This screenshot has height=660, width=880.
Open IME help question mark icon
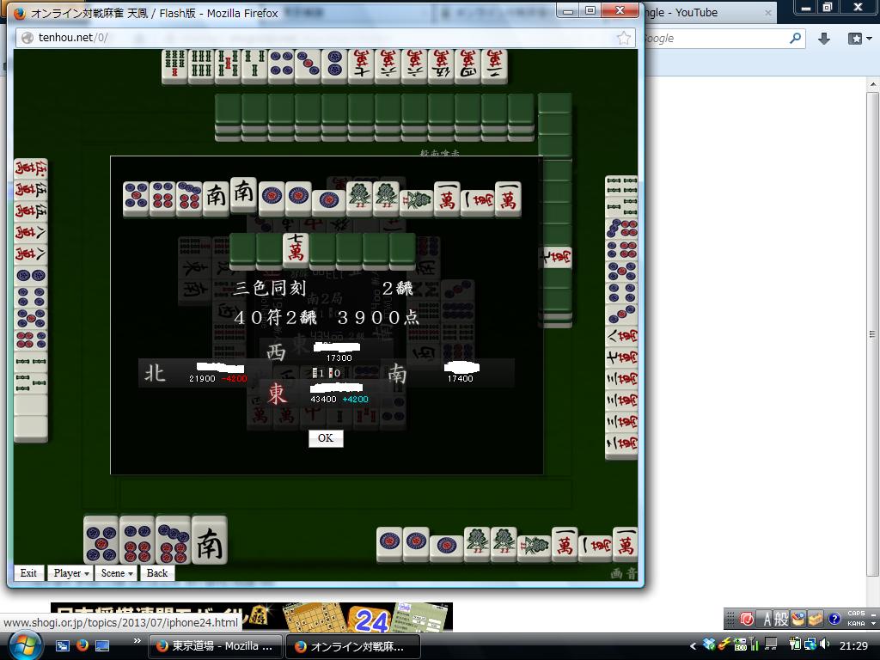tap(834, 619)
